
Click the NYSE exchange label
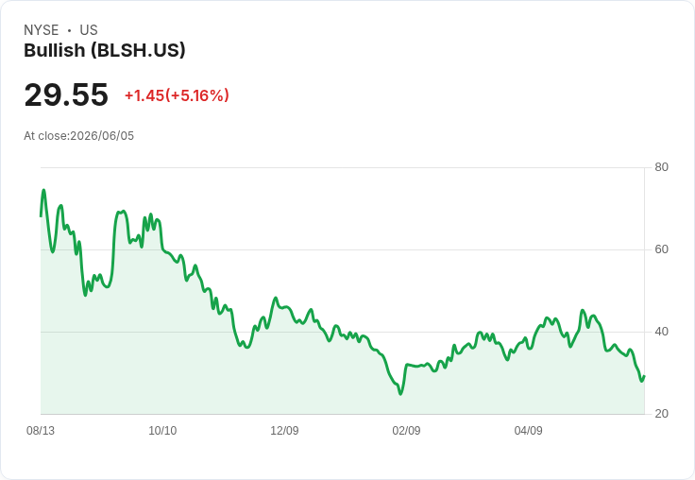pyautogui.click(x=42, y=30)
